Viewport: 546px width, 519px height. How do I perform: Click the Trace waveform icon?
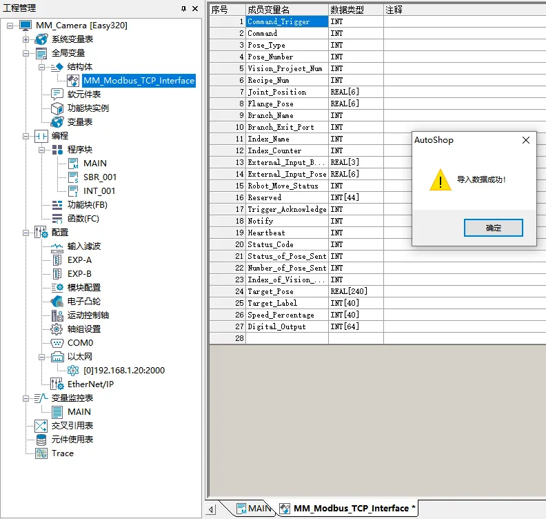point(41,453)
